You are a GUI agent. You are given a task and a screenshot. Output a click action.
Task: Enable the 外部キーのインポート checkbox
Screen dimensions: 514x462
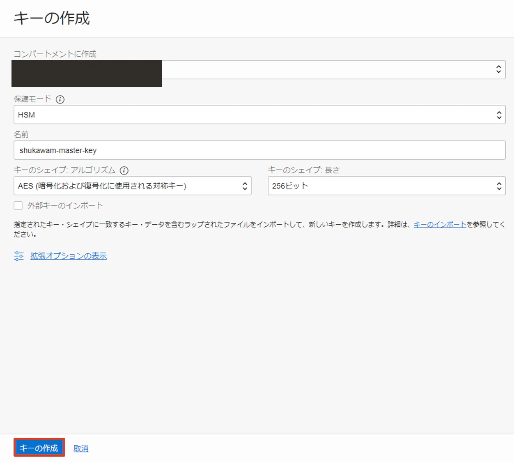[18, 205]
